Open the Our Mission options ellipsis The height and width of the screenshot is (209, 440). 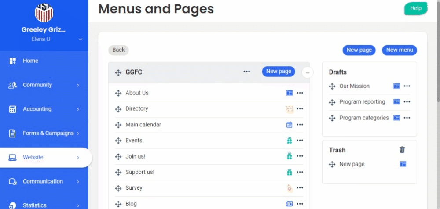point(407,86)
